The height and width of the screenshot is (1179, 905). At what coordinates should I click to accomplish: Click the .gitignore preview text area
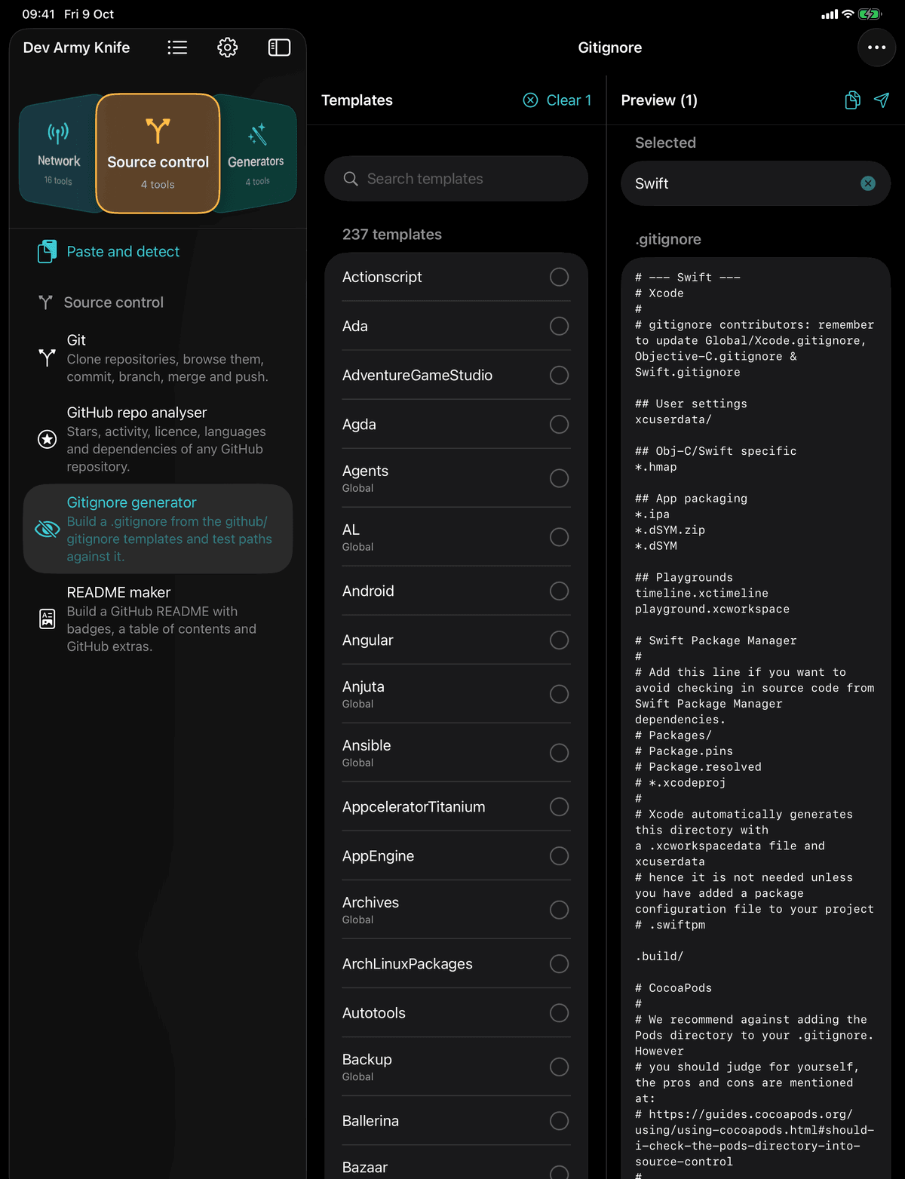point(756,717)
